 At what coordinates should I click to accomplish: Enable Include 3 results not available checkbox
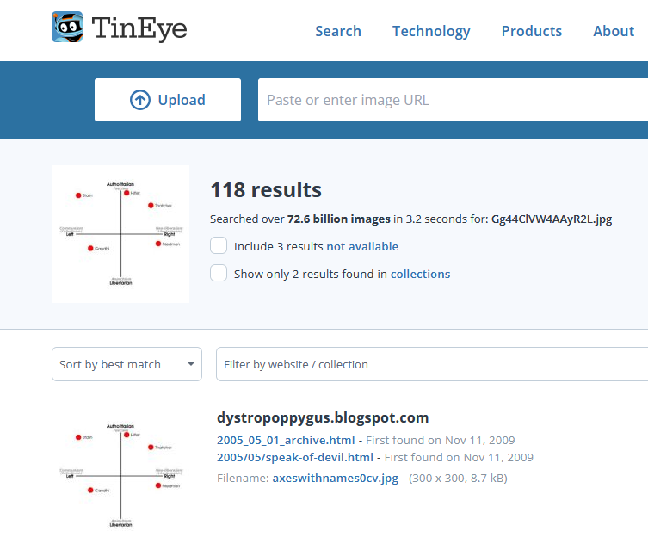[219, 245]
